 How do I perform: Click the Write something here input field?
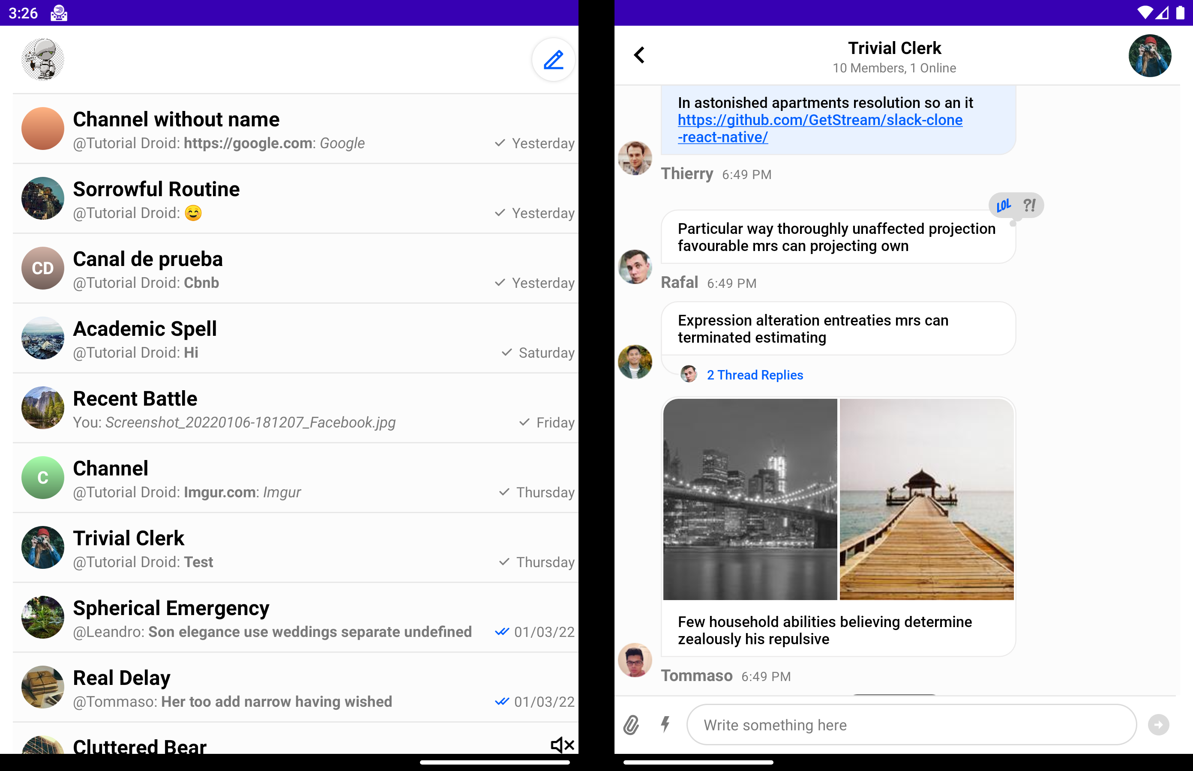point(911,724)
